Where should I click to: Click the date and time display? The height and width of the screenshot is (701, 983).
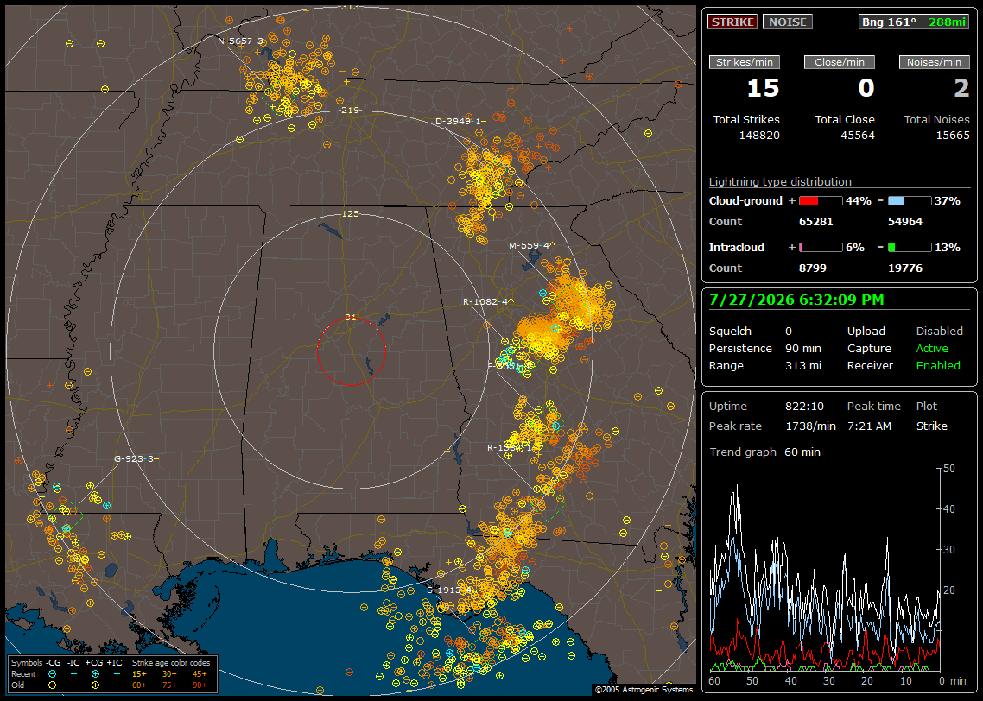pyautogui.click(x=796, y=300)
